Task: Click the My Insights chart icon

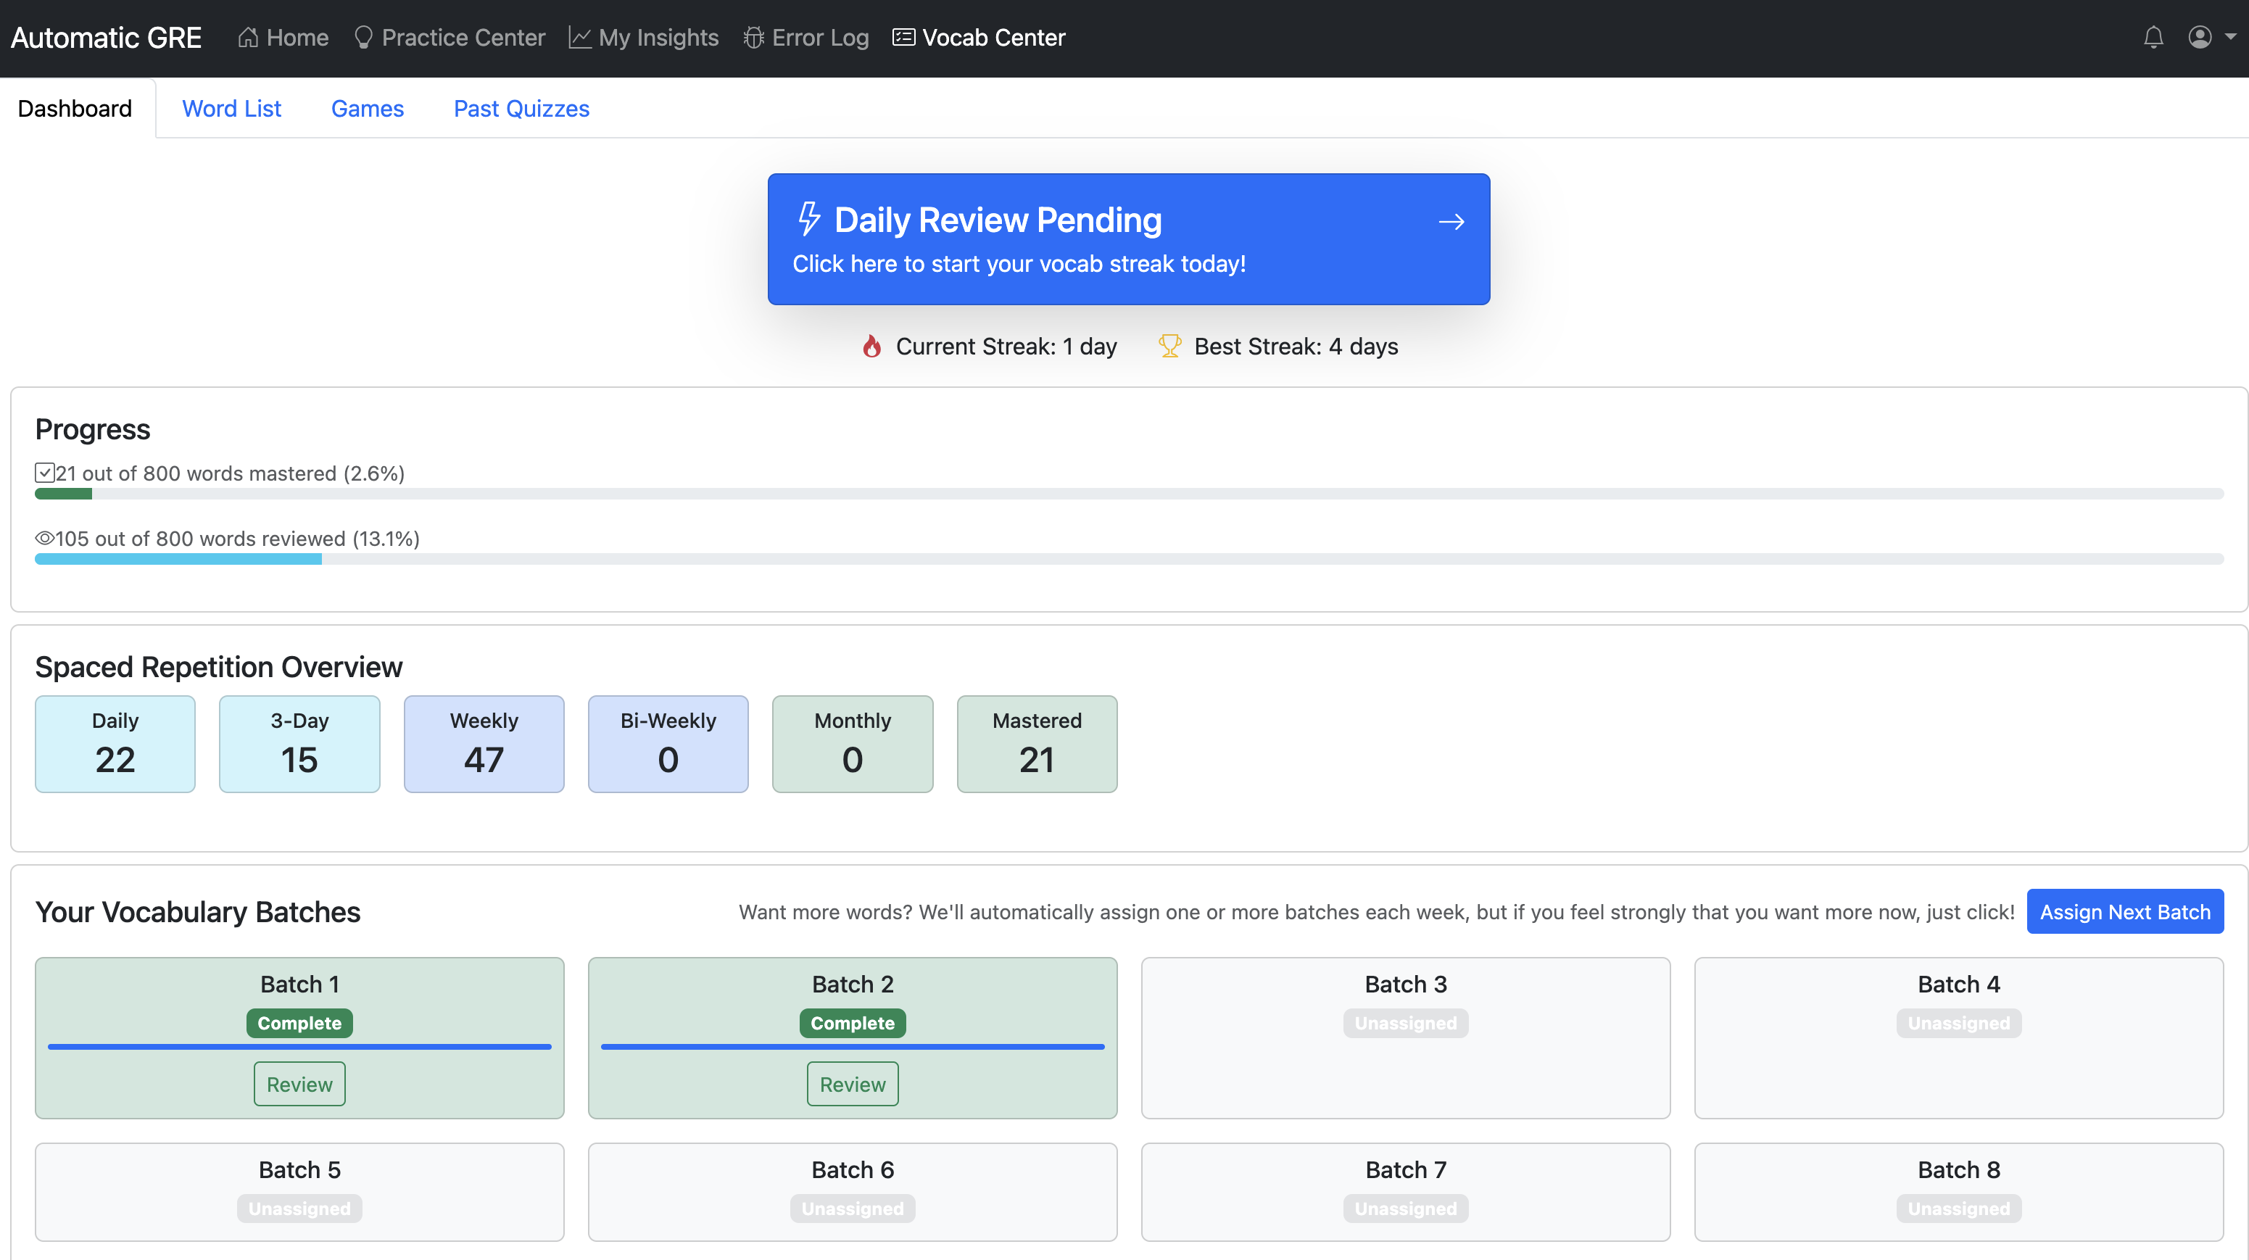Action: 580,38
